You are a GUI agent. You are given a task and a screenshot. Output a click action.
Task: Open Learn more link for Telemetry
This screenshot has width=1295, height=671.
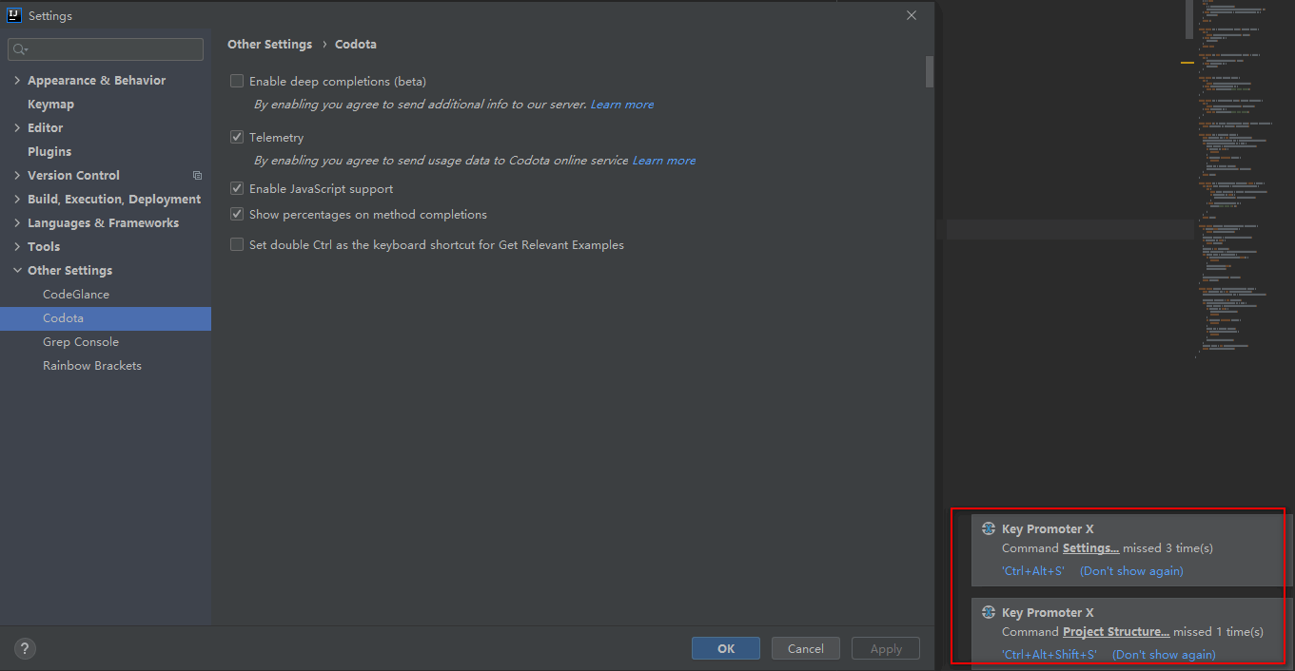tap(664, 161)
